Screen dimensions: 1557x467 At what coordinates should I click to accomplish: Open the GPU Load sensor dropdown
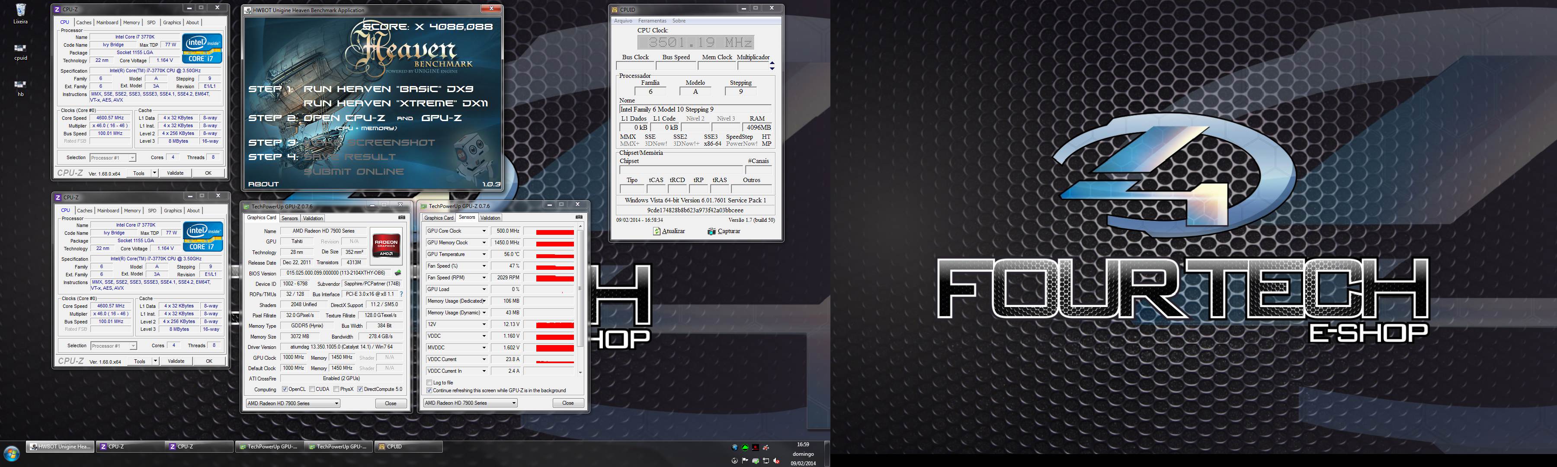(484, 289)
